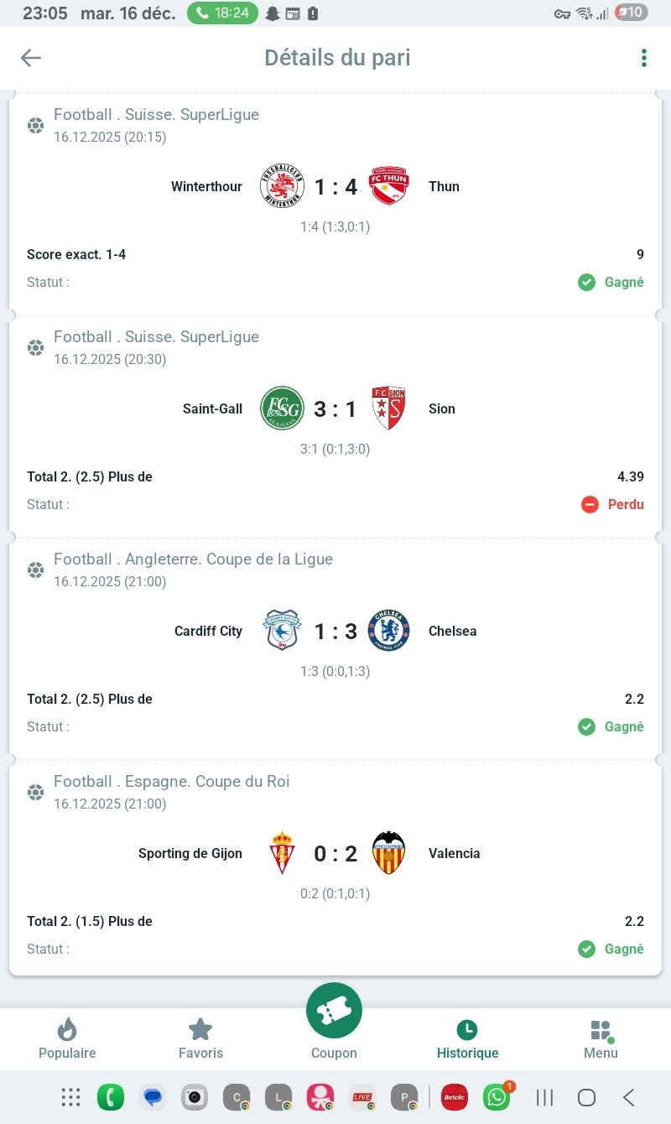Open WhatsApp from the taskbar
The image size is (671, 1124).
497,1096
